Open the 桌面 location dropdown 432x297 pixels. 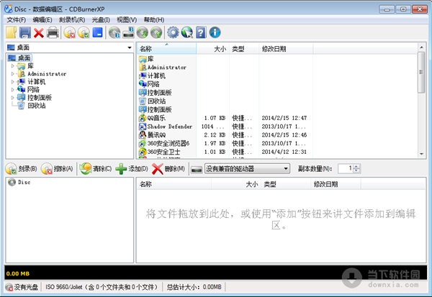tap(130, 47)
